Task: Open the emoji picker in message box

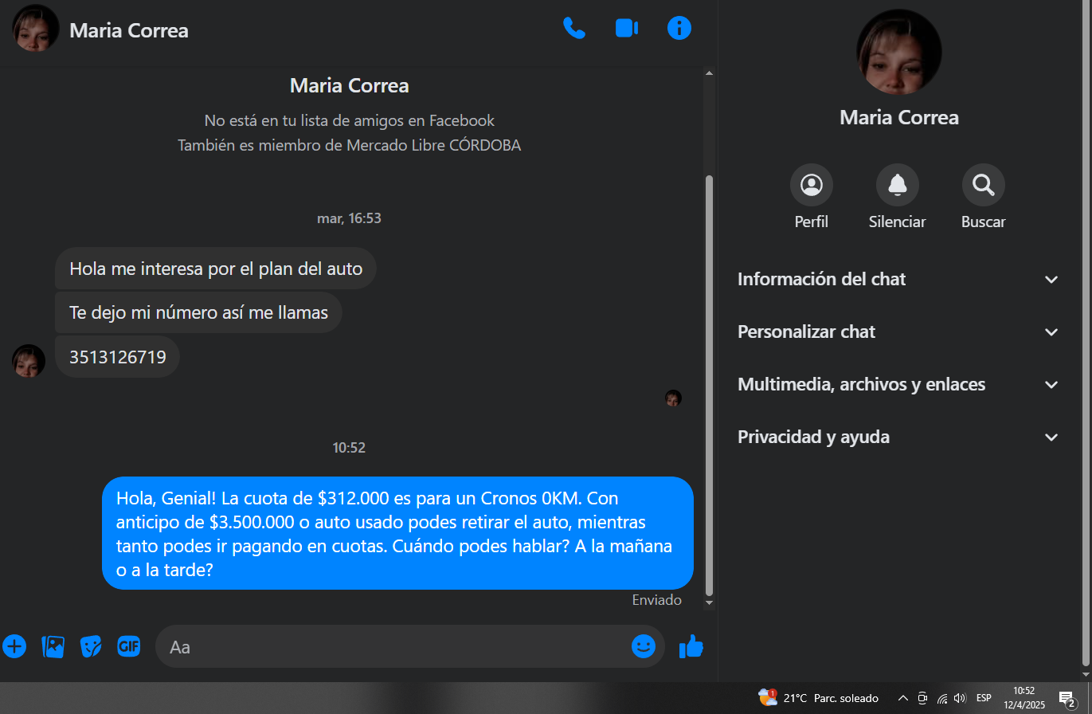Action: (x=643, y=645)
